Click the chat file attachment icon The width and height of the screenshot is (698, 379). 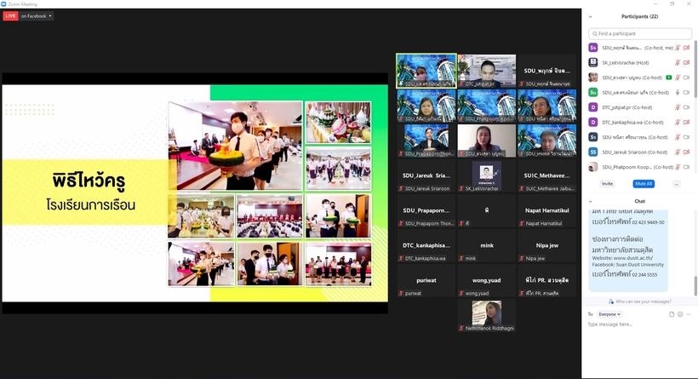click(672, 314)
